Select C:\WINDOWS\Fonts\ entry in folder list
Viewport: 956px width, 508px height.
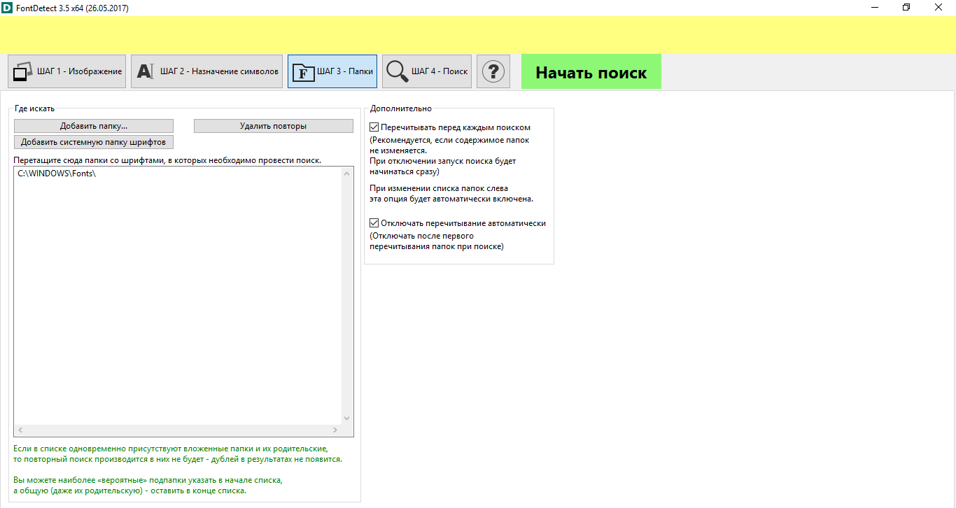click(57, 174)
